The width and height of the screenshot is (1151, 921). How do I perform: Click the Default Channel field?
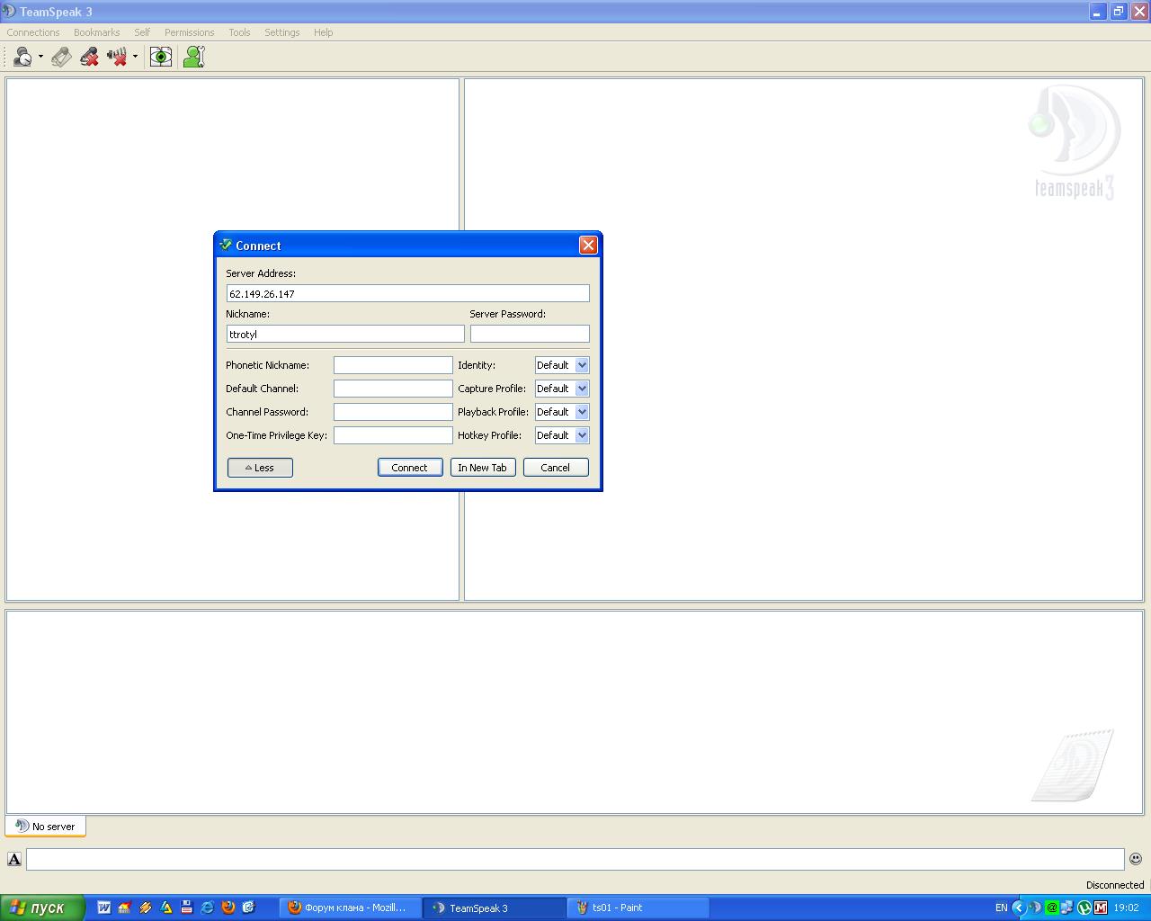tap(393, 389)
